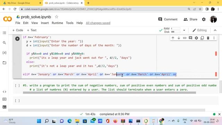The image size is (222, 125).
Task: Add a new + Text cell
Action: pyautogui.click(x=32, y=30)
